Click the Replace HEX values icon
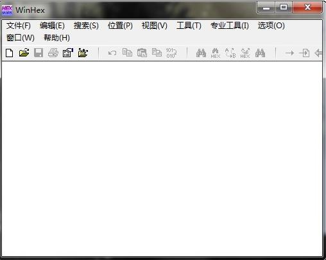The height and width of the screenshot is (260, 326). pos(245,53)
